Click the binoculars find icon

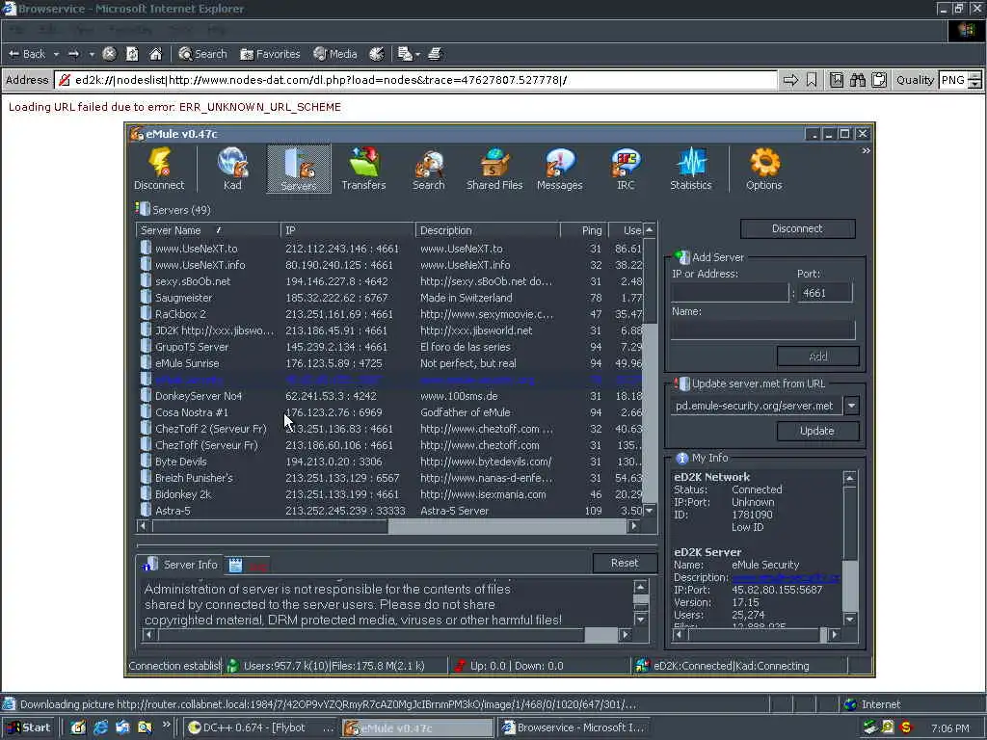pyautogui.click(x=857, y=80)
